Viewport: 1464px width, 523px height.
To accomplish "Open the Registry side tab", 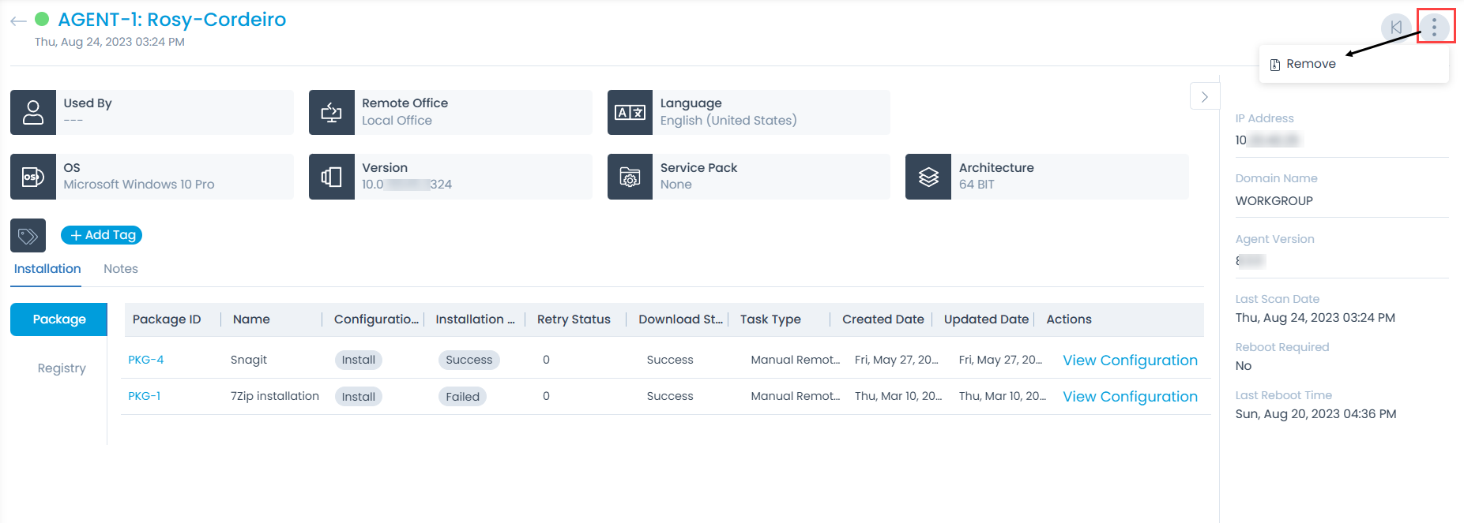I will (62, 368).
